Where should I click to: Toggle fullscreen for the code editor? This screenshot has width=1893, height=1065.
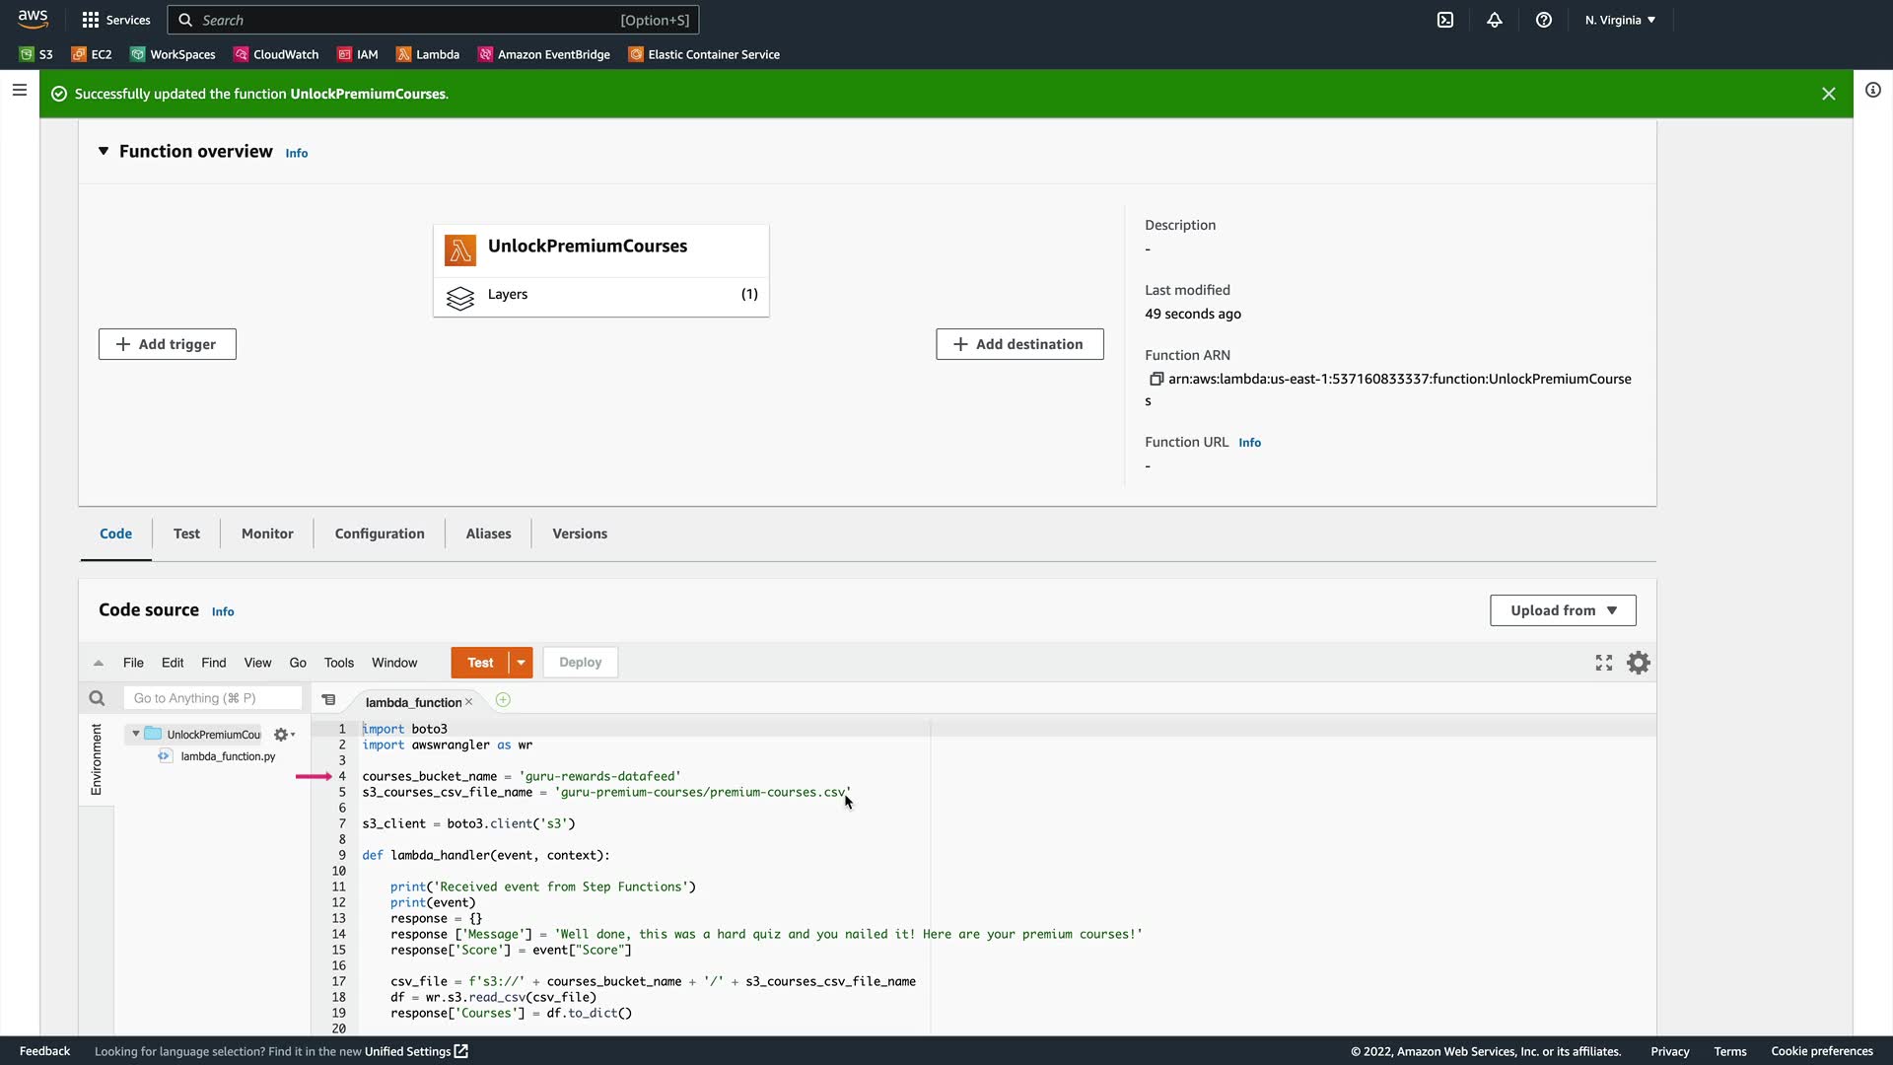click(x=1604, y=663)
